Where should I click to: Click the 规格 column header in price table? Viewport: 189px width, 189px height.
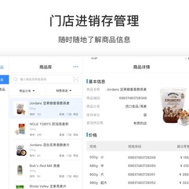pyautogui.click(x=93, y=146)
